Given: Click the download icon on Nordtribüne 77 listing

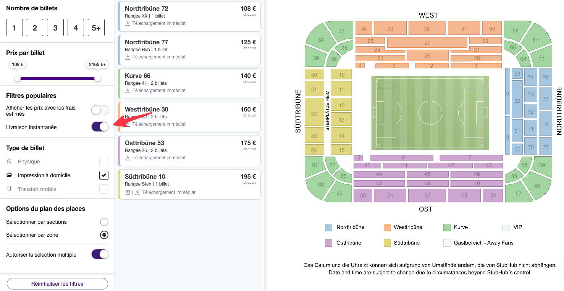Looking at the screenshot, I should coord(127,57).
